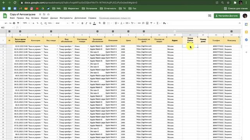Screen dimensions: 250x140
Task: Print the spreadsheet from the toolbar
Action: pyautogui.click(x=14, y=23)
